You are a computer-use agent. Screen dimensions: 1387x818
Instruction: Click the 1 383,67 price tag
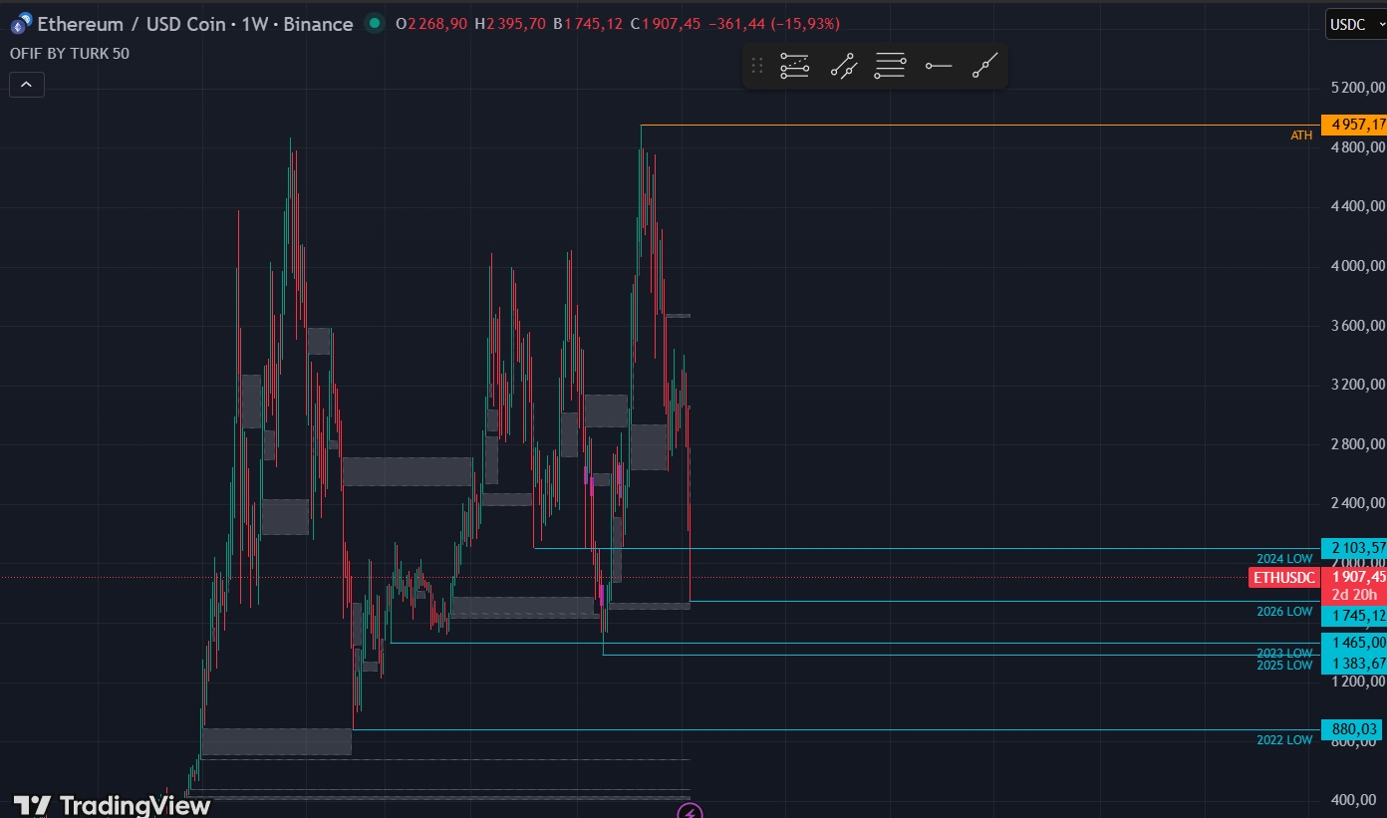tap(1353, 664)
